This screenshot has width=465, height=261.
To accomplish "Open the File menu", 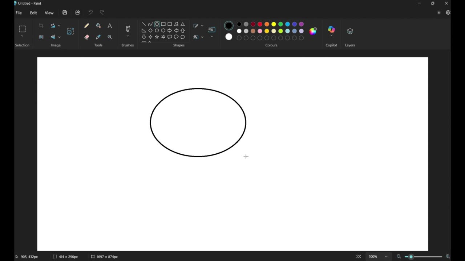I will [x=19, y=13].
